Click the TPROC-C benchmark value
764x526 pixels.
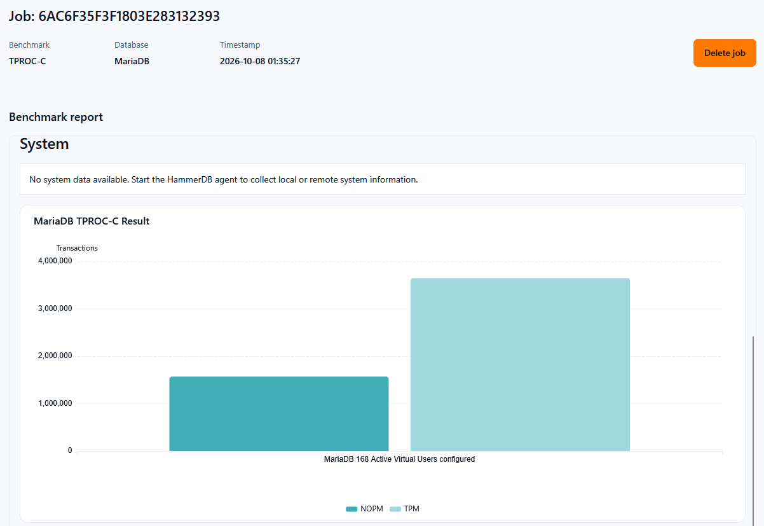point(27,62)
